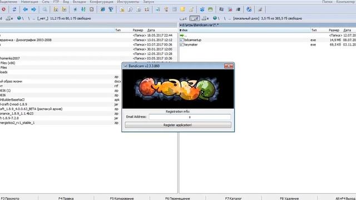Focus the Email Address input field

click(x=190, y=117)
